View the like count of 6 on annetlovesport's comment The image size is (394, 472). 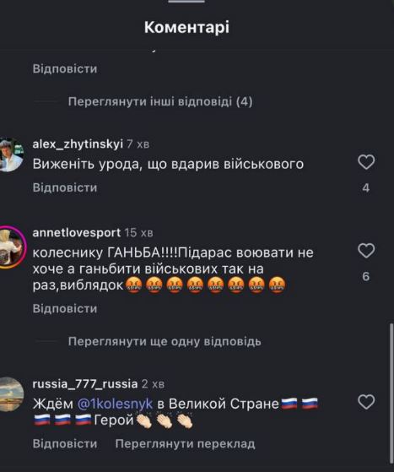coord(365,276)
